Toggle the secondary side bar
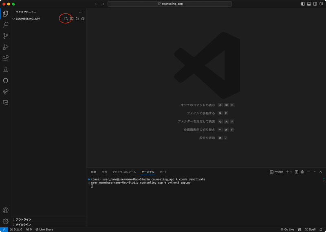Viewport: 326px width, 232px height. point(315,4)
